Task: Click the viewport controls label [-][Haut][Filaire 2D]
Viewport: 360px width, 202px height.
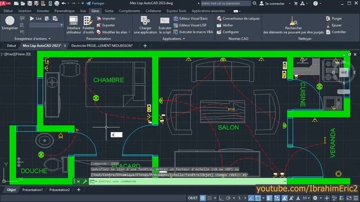Action: (x=16, y=54)
